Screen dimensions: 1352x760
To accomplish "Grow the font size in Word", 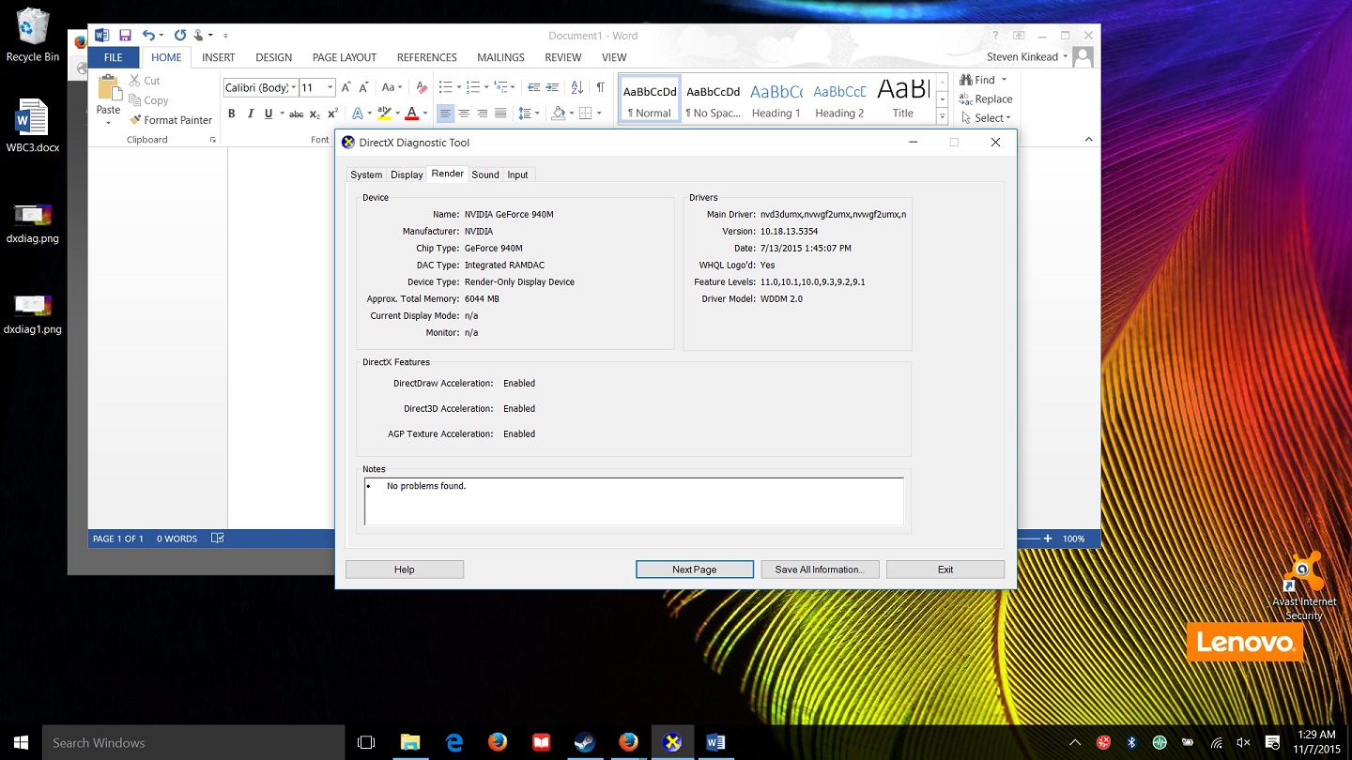I will (346, 87).
